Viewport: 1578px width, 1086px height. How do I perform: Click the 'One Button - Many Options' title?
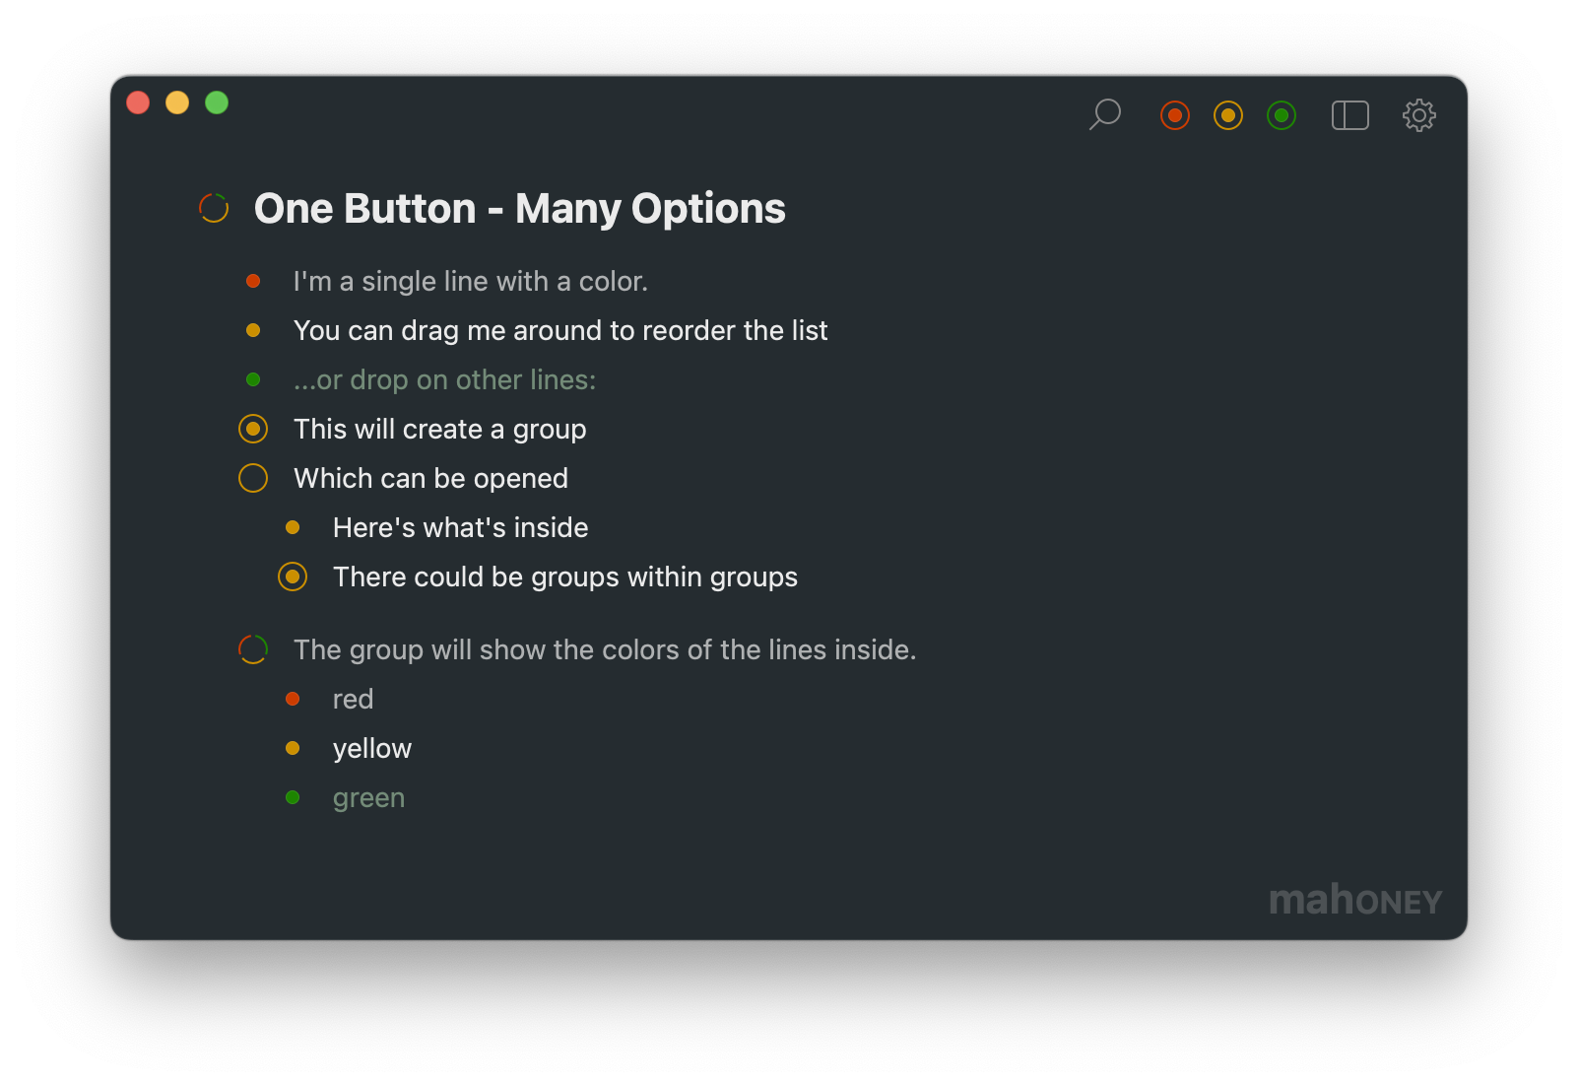click(519, 209)
